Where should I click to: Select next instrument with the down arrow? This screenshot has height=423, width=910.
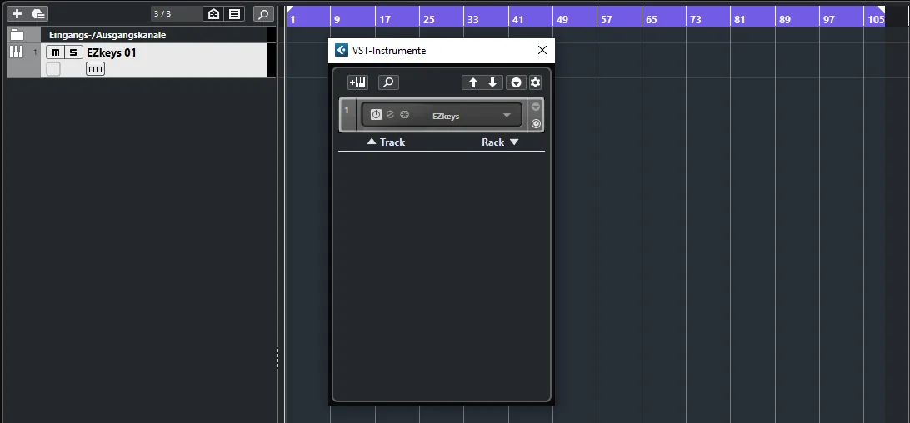tap(492, 82)
